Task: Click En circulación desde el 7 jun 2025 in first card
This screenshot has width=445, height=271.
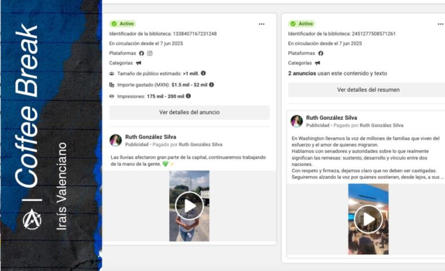Action: [146, 44]
